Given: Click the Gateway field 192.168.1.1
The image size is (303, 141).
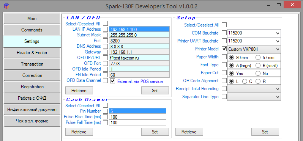Looking at the screenshot, I should click(139, 52).
